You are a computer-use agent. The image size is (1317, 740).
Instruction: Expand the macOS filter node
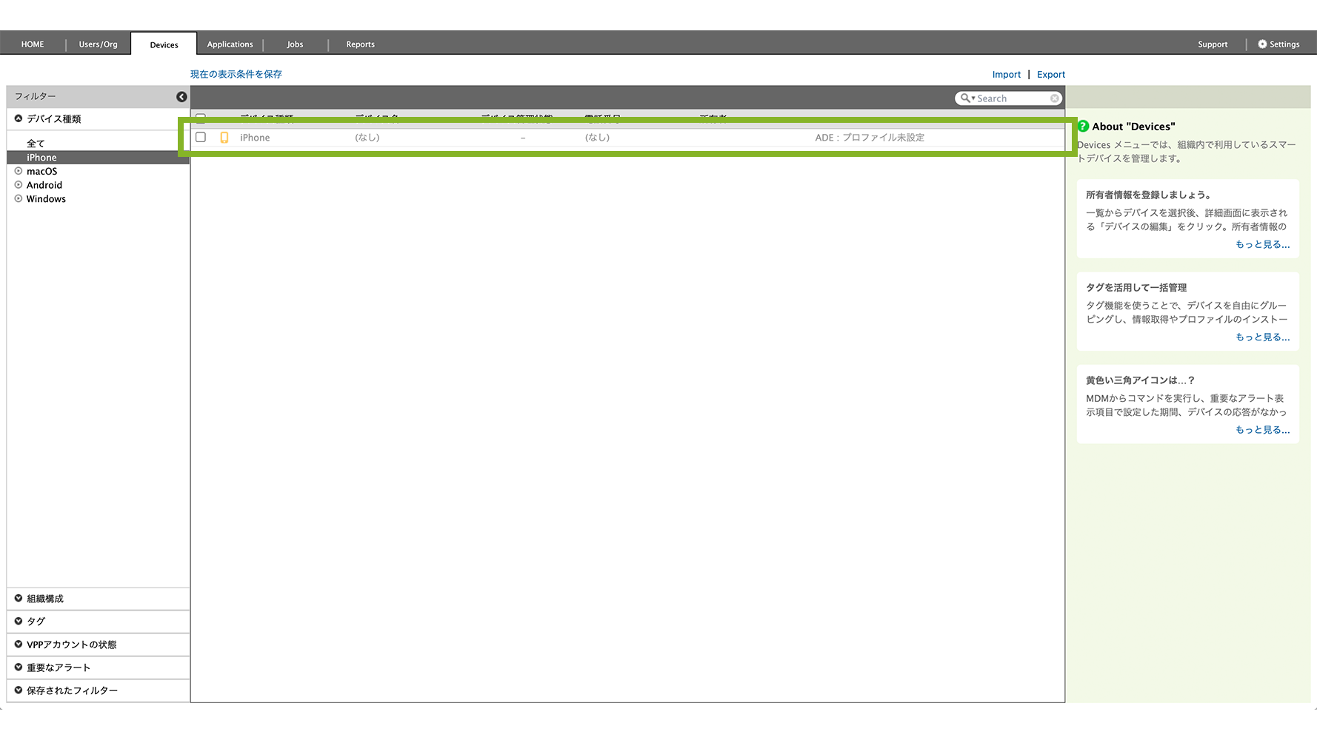coord(19,171)
